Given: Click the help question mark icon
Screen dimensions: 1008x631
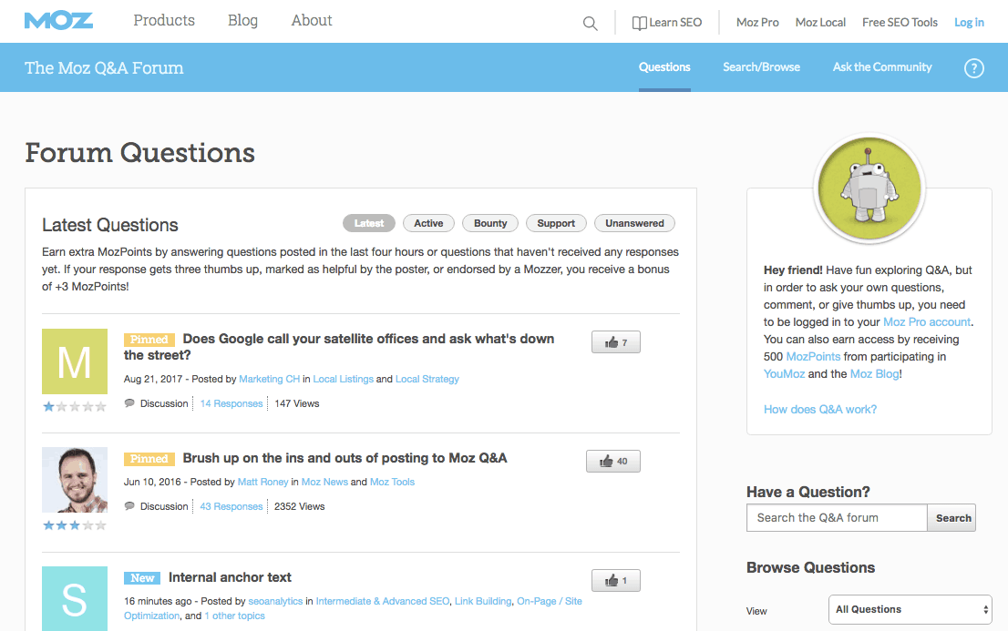Looking at the screenshot, I should click(973, 68).
